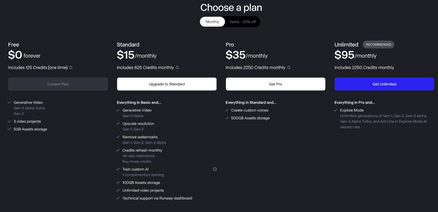Viewport: 438px width, 212px height.
Task: Click the Technical support via Runway dashboard item
Action: pos(157,198)
